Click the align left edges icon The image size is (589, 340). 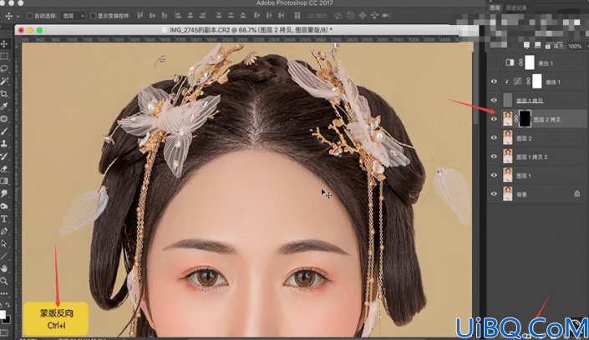[178, 16]
